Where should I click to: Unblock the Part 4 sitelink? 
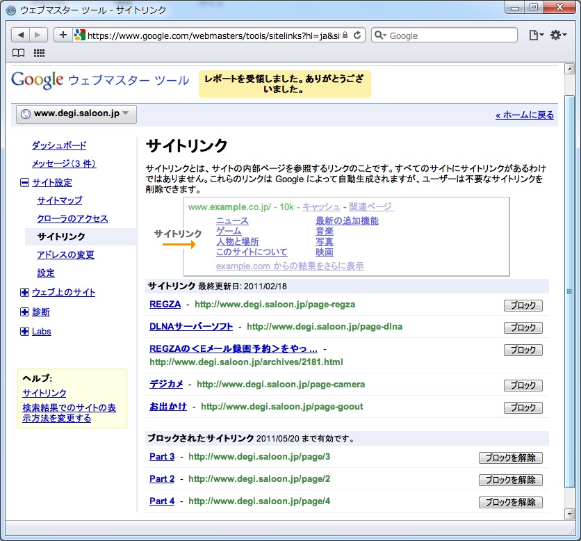click(511, 503)
